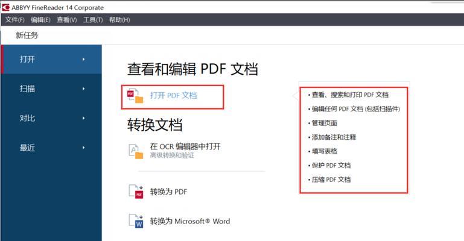Click the 保护 PDF 文档 bullet text
The image size is (464, 241).
pyautogui.click(x=331, y=166)
